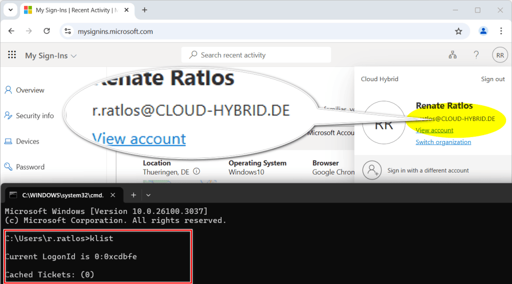Click the RR account avatar button
This screenshot has width=512, height=284.
pyautogui.click(x=499, y=55)
